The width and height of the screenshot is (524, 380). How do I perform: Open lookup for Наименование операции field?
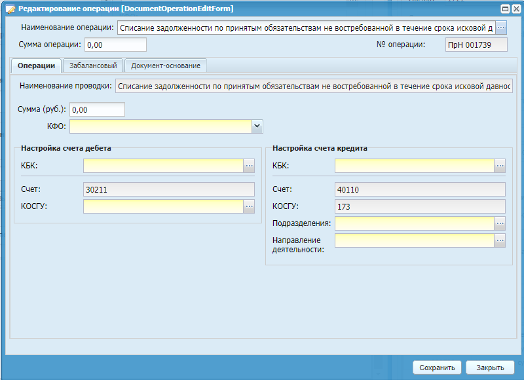pyautogui.click(x=501, y=28)
